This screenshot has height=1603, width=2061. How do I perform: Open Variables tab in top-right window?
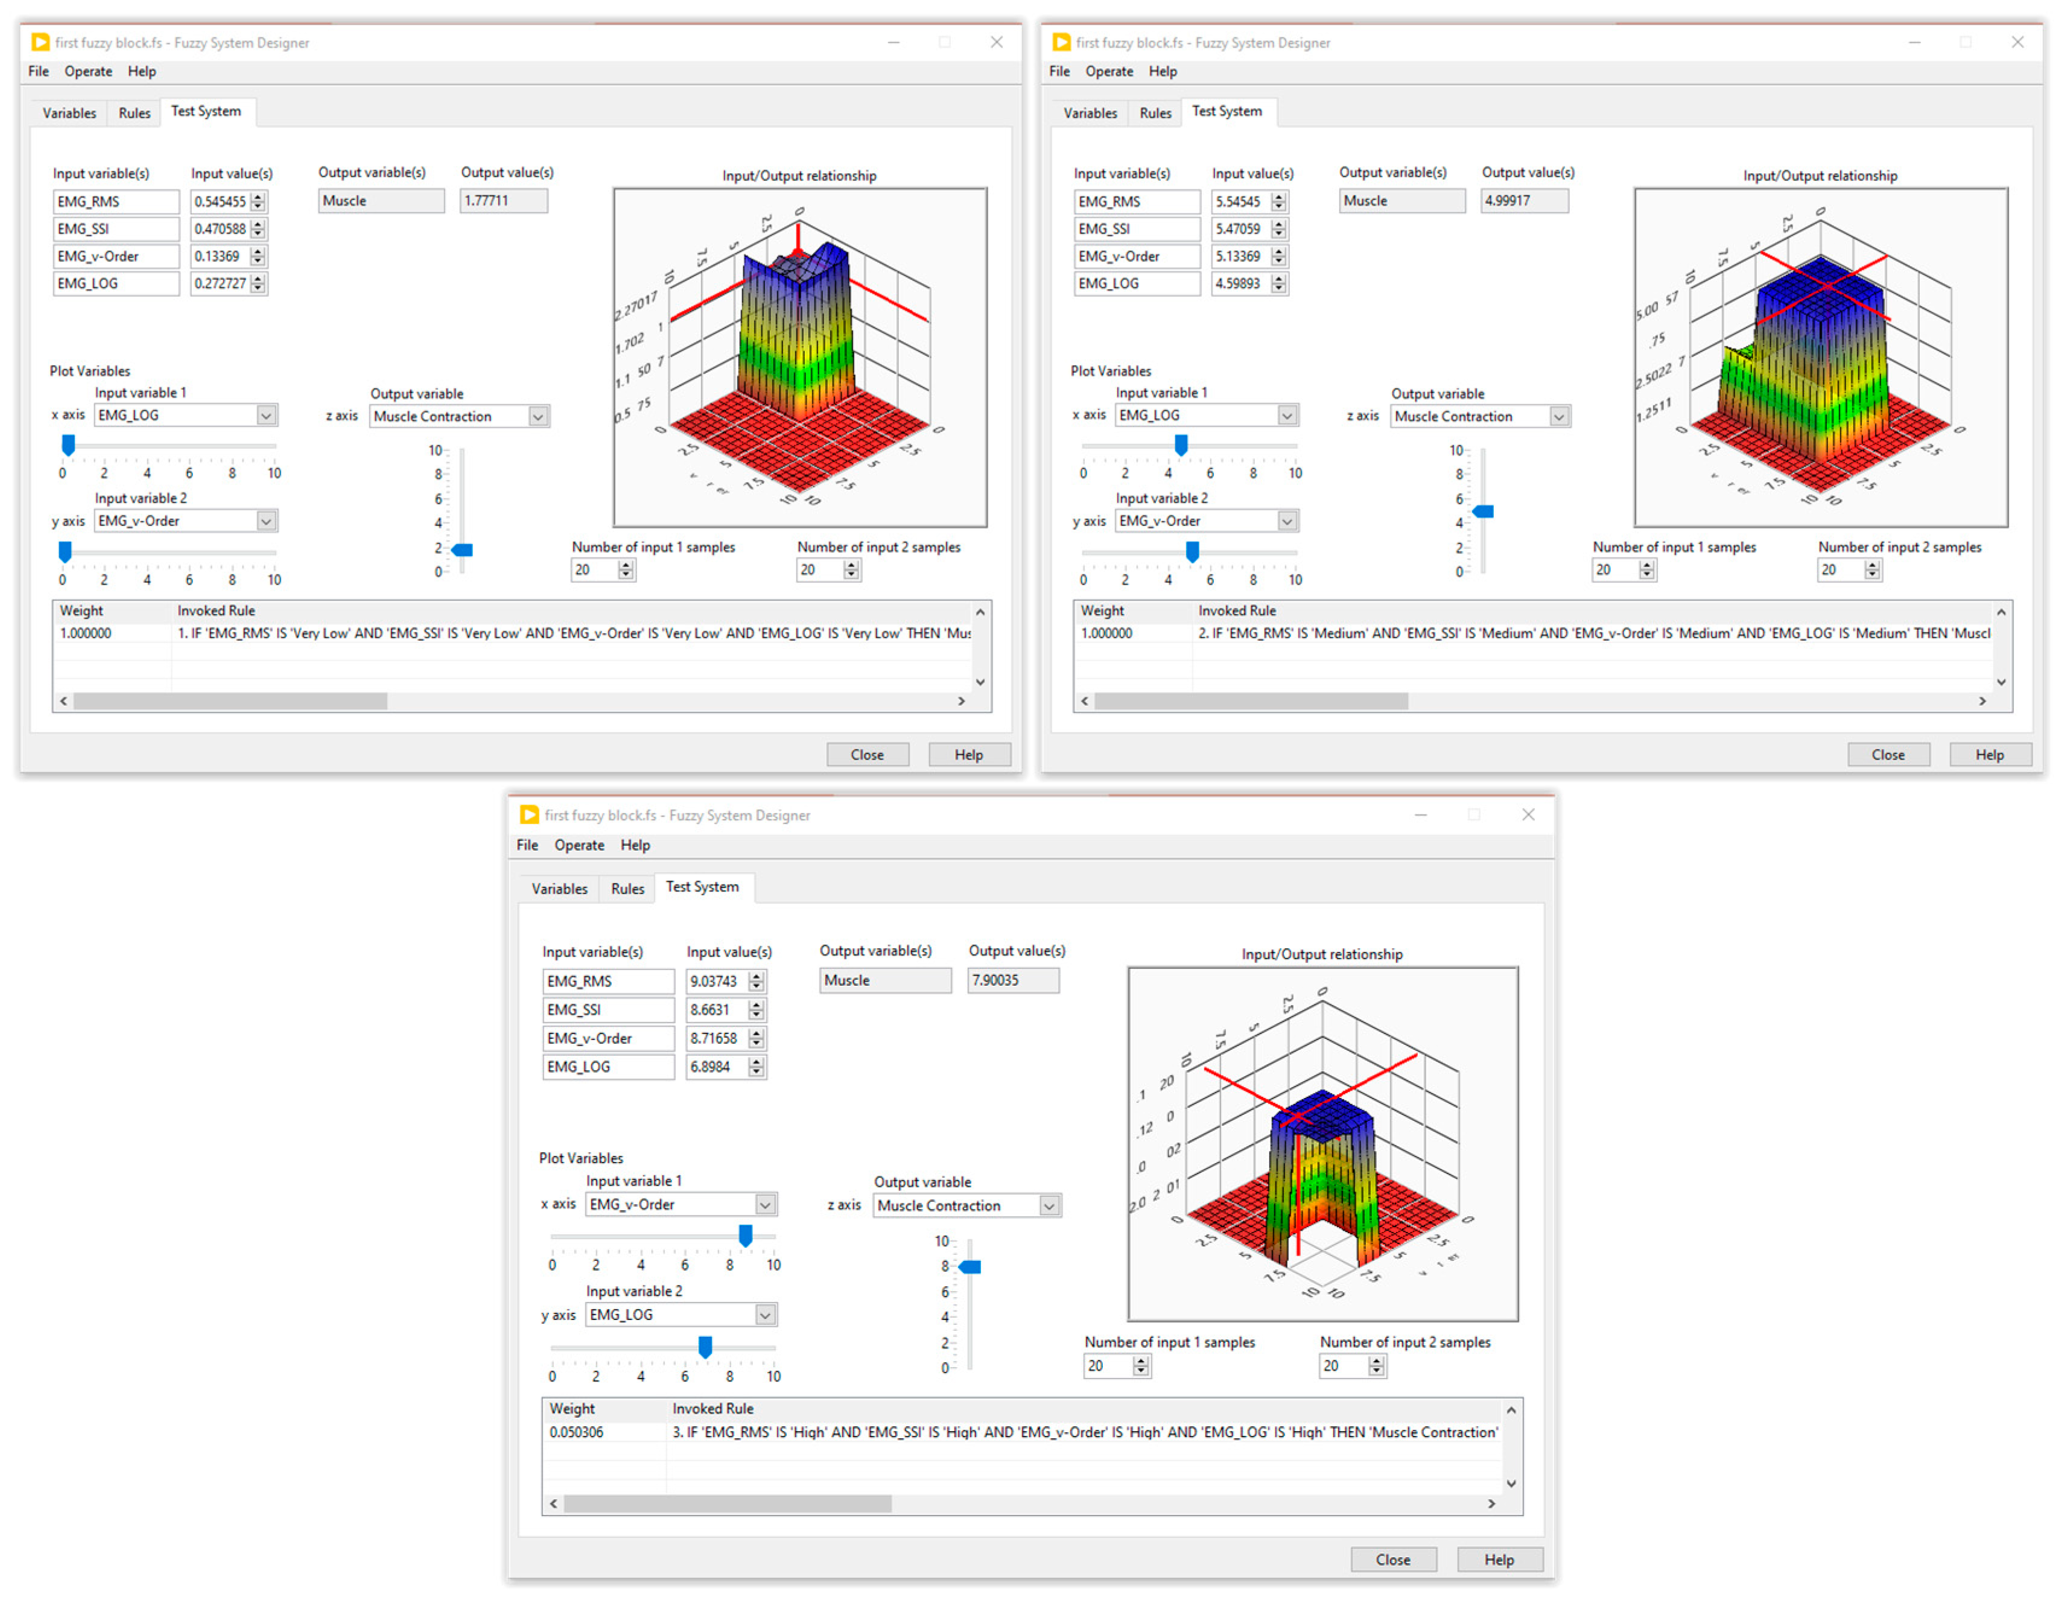pos(1090,113)
